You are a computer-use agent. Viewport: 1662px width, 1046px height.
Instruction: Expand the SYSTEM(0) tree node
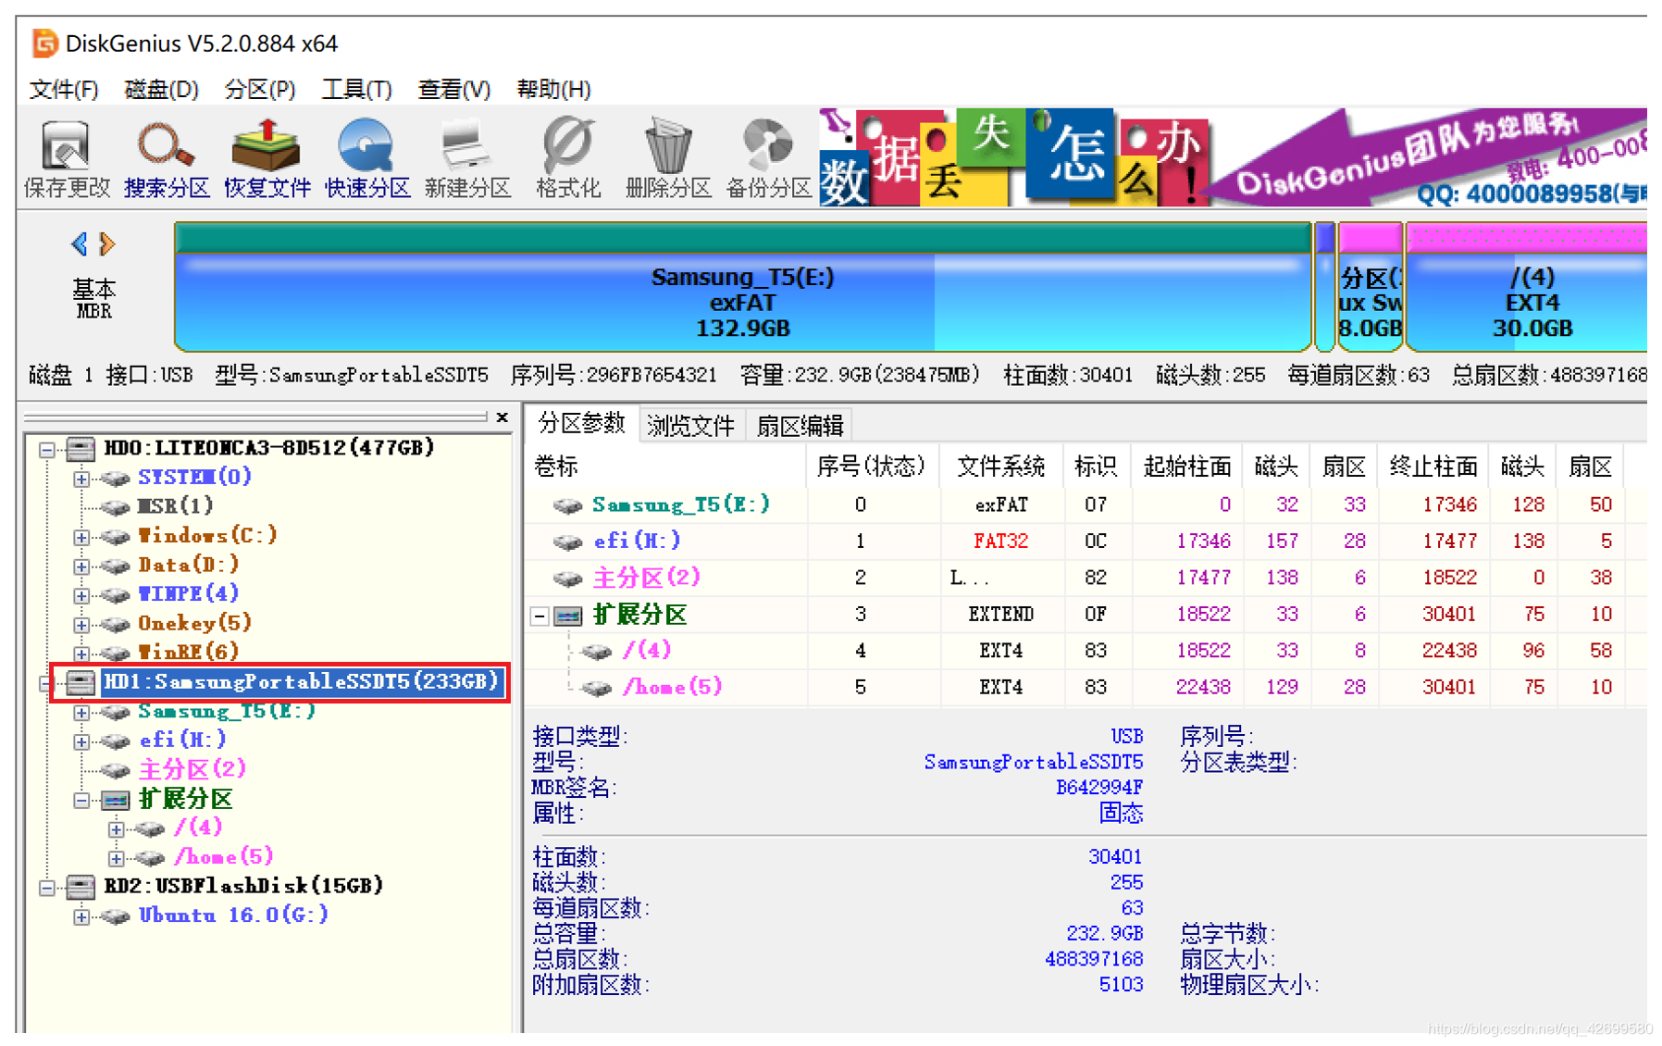coord(81,479)
